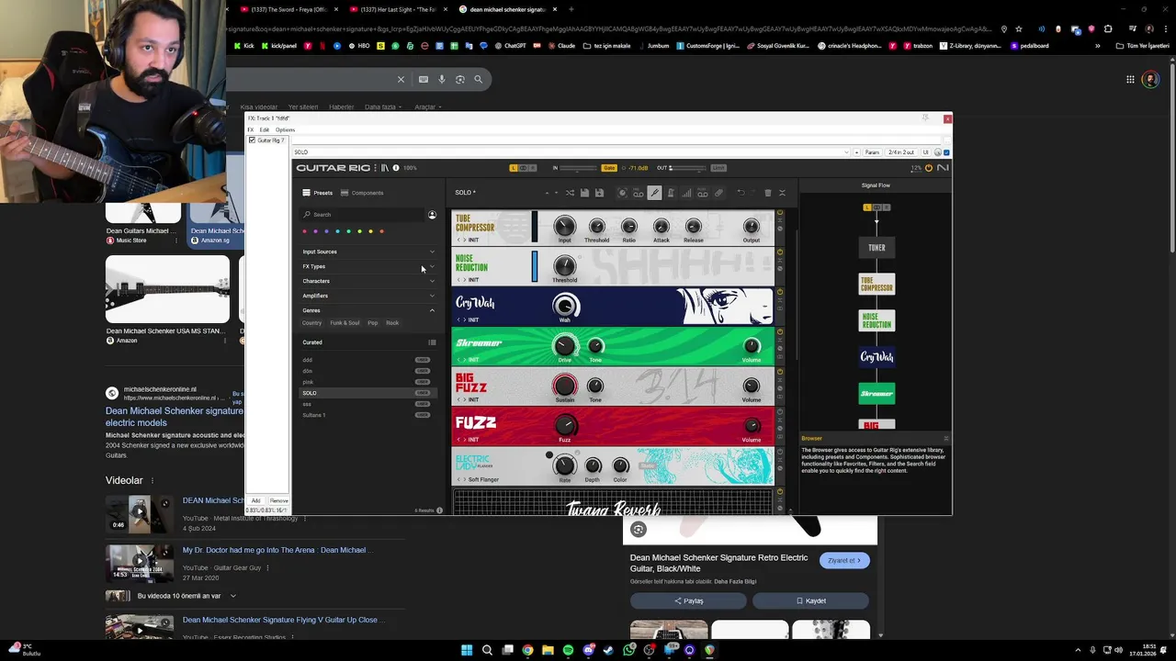Toggle Tube Compressor power button
Image resolution: width=1176 pixels, height=661 pixels.
[x=780, y=213]
